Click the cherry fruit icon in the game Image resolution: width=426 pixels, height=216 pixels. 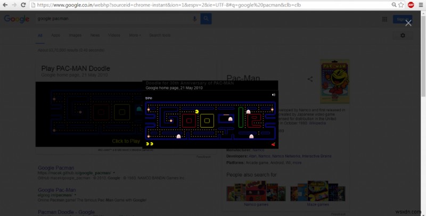(273, 144)
